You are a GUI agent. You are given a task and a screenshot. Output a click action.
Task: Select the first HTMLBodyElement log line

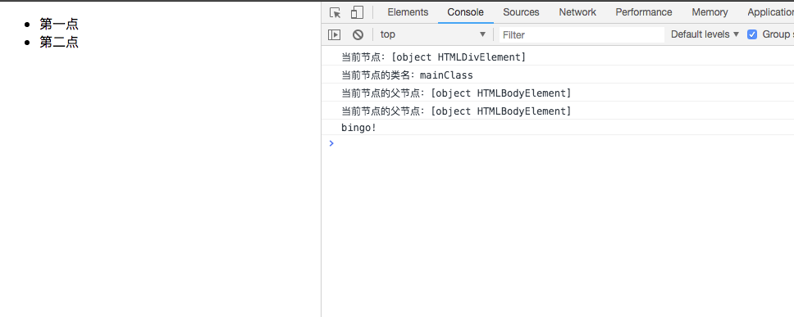point(558,93)
